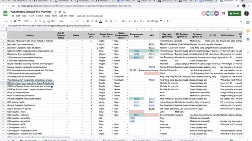
Task: Open the Insert menu
Action: coord(31,16)
